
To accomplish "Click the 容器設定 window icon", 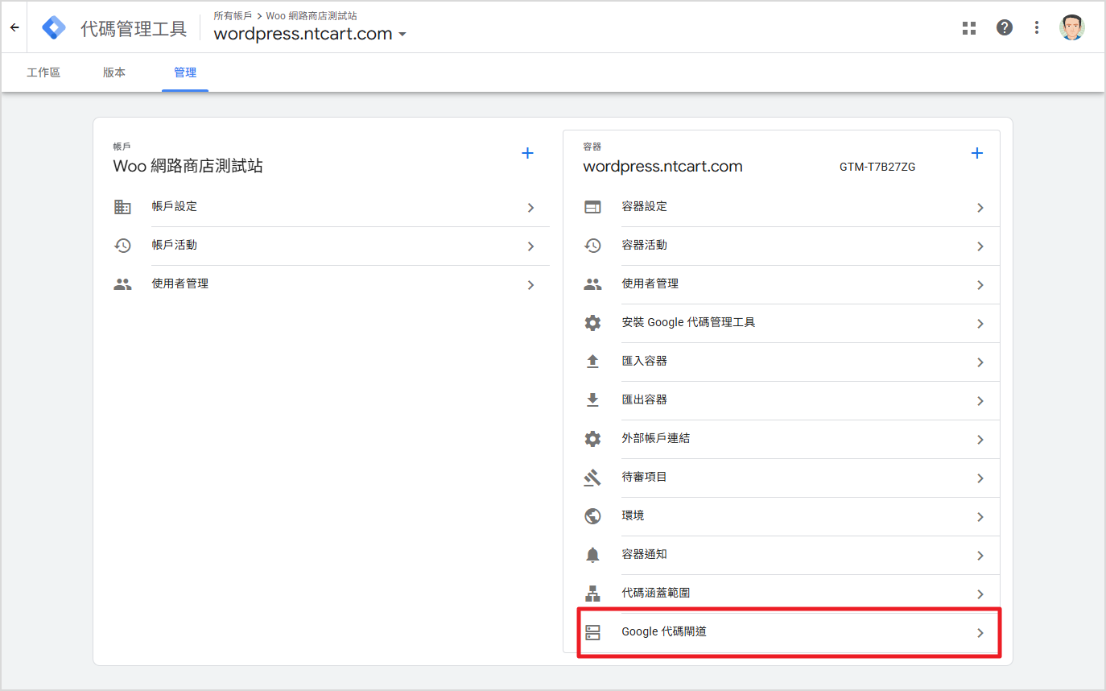I will click(592, 207).
